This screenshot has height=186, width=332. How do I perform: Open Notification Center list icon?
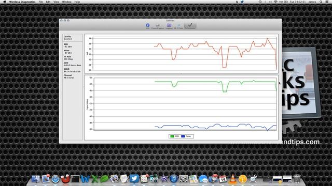[x=327, y=2]
